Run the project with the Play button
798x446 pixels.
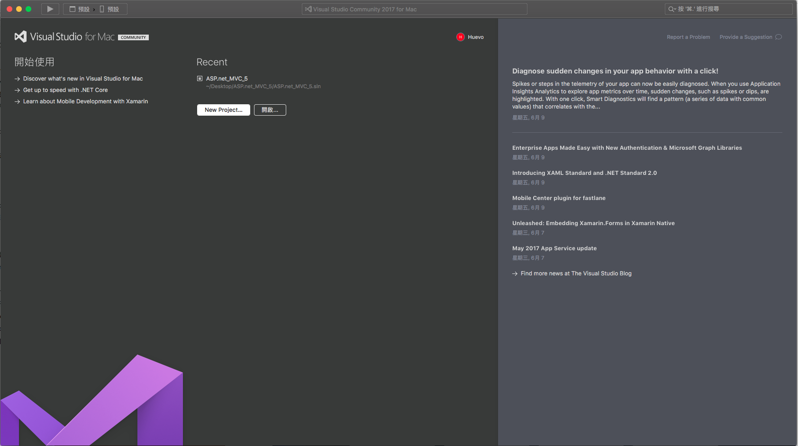tap(50, 9)
